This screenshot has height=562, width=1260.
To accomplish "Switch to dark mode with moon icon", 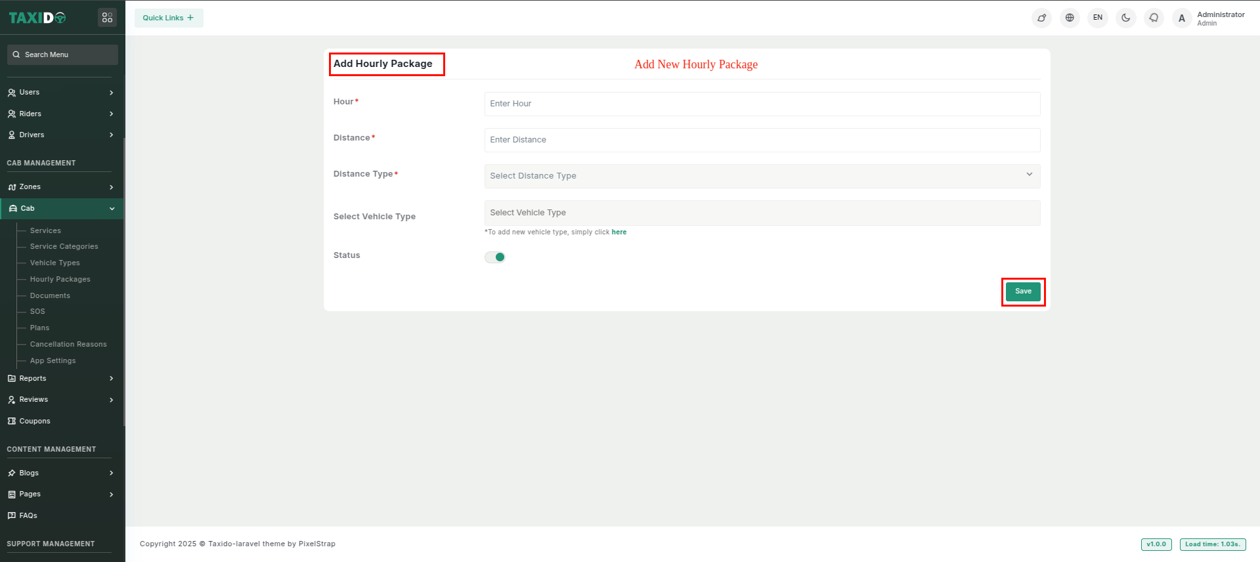I will click(1125, 18).
